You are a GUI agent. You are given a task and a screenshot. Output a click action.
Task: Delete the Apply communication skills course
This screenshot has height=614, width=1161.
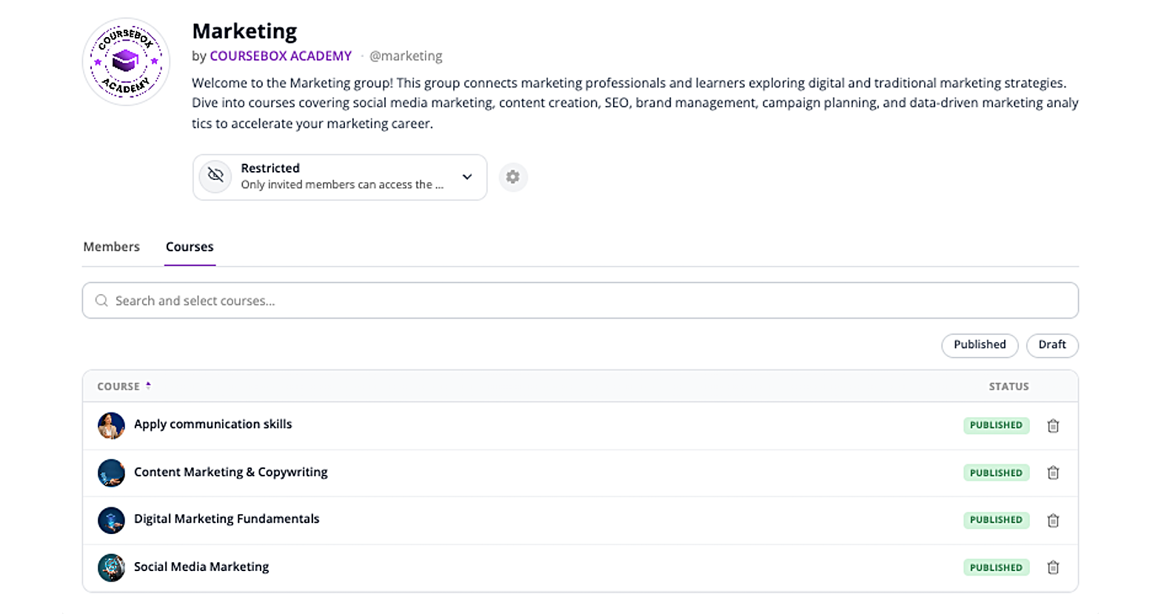point(1053,425)
